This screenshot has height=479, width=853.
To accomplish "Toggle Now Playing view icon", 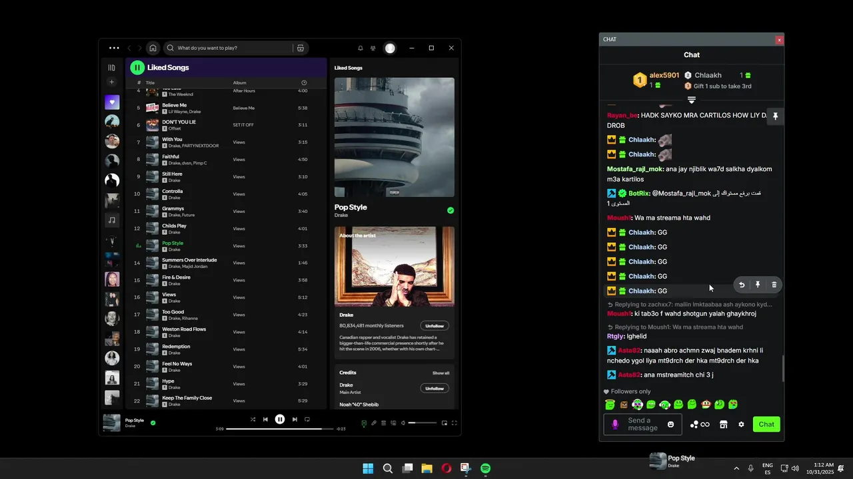I will point(364,423).
